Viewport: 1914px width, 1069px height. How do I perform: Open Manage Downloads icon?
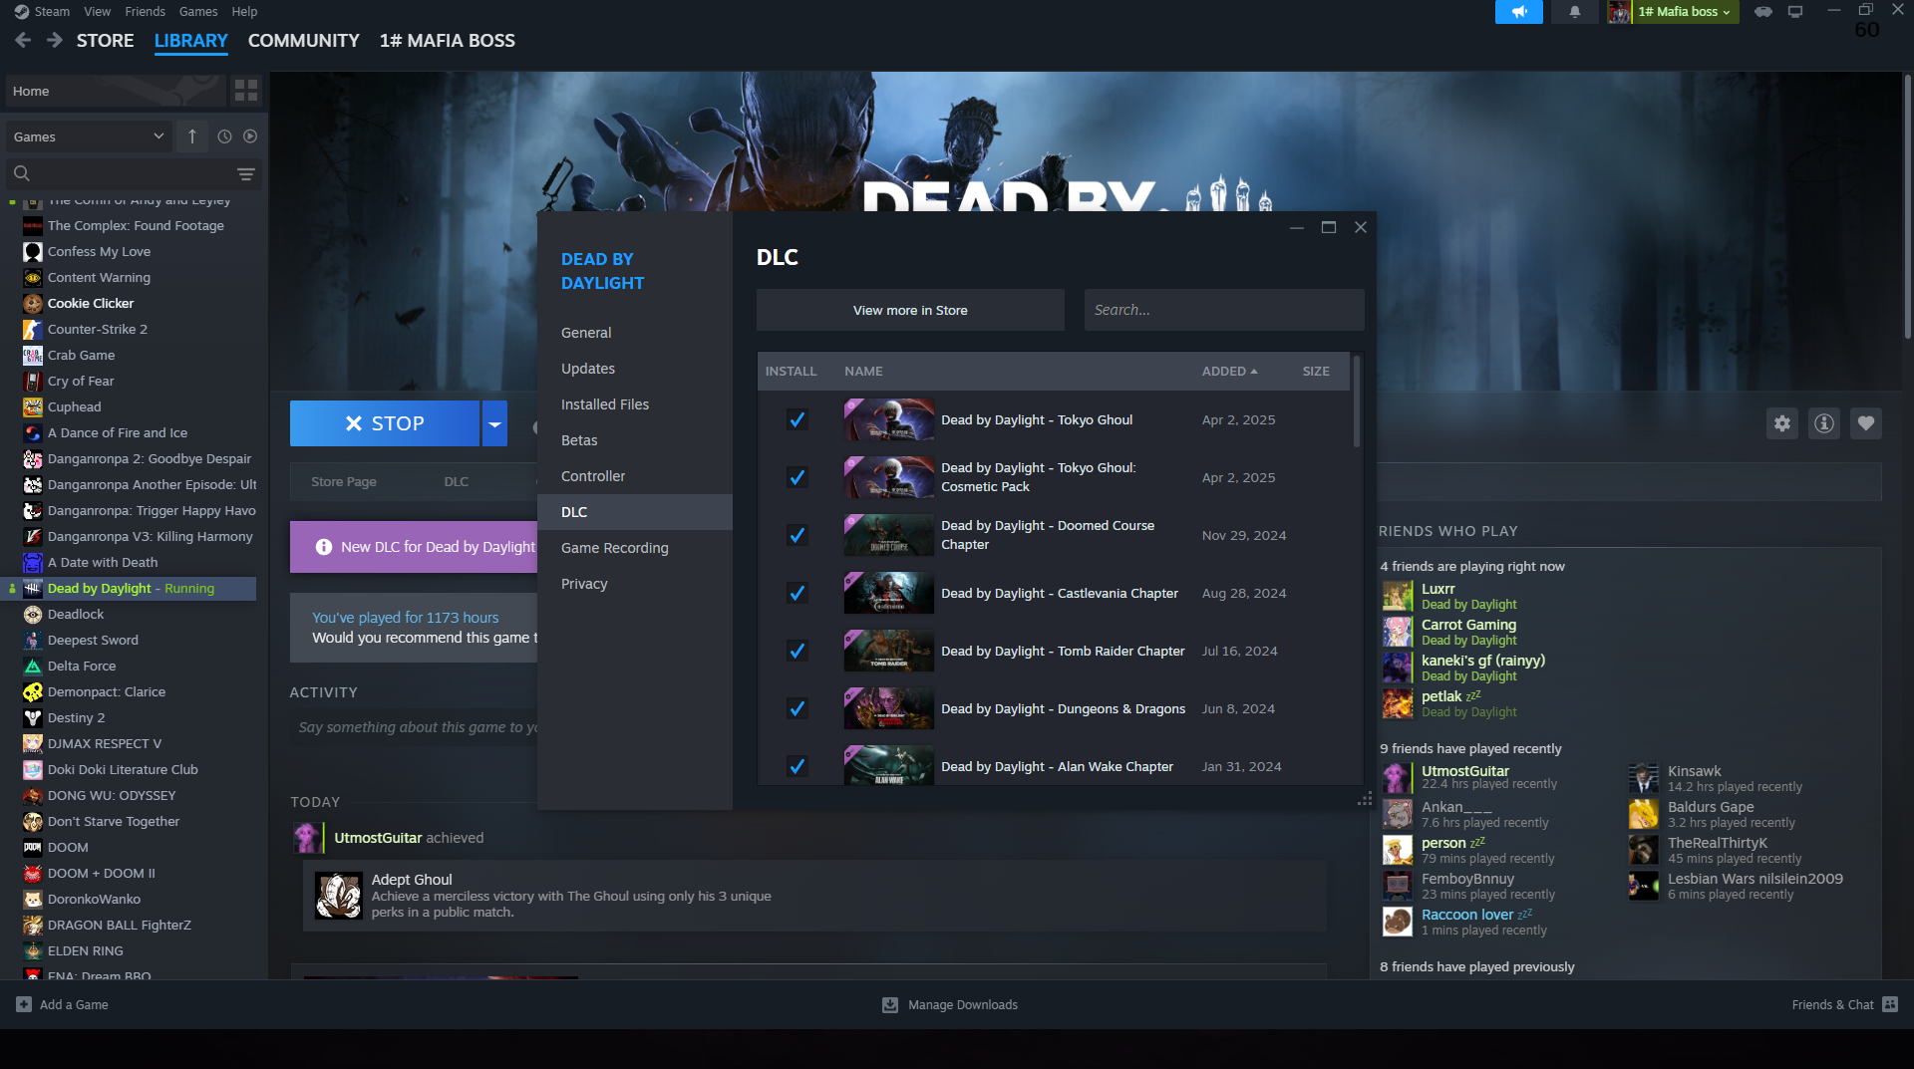(890, 1005)
